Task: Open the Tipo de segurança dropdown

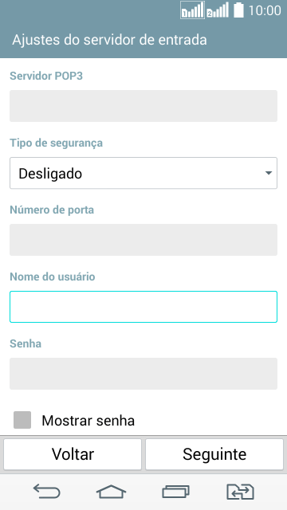Action: (143, 173)
